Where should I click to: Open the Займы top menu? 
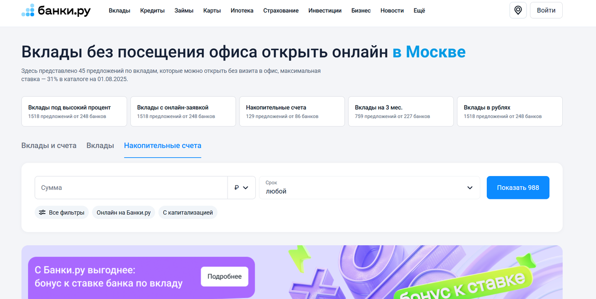pos(184,10)
